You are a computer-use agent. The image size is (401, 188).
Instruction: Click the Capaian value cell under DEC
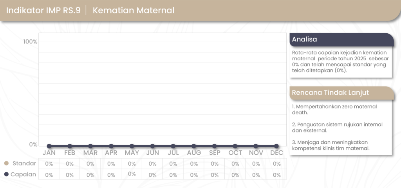(276, 175)
